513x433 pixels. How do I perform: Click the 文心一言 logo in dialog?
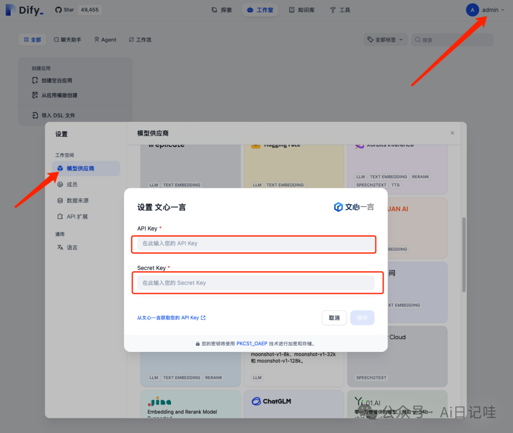pyautogui.click(x=354, y=207)
